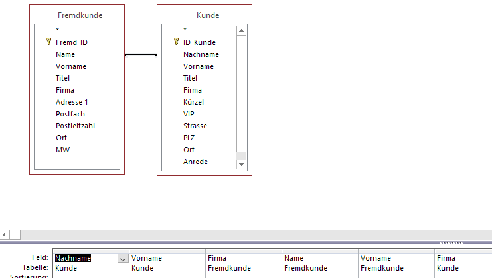Select the Kürzel field in Kunde
The width and height of the screenshot is (492, 278).
click(193, 102)
